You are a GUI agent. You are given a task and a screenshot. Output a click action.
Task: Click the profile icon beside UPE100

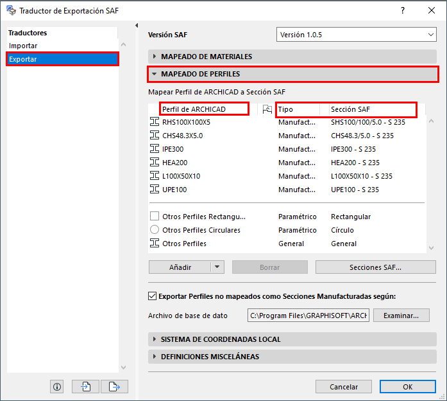click(x=155, y=189)
